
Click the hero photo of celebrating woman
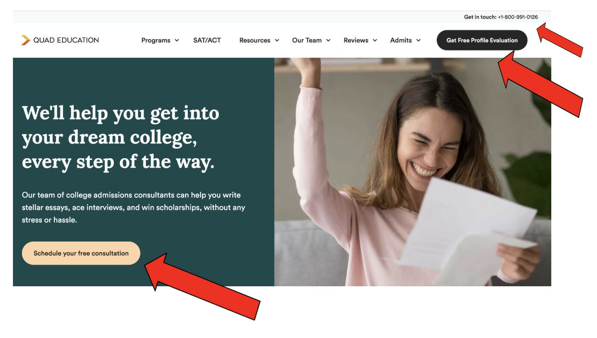pyautogui.click(x=413, y=172)
